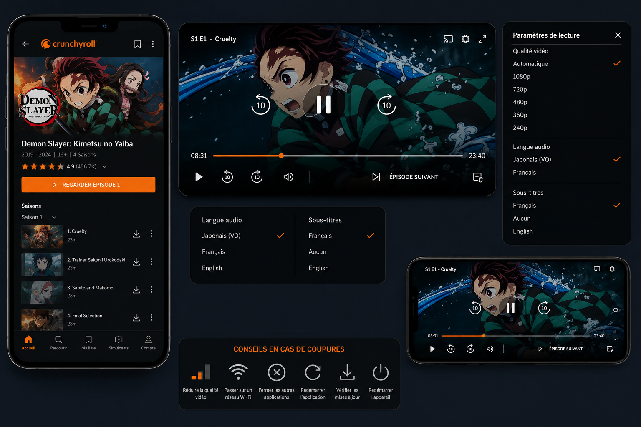Open the add-to-list icon in the large player

pyautogui.click(x=478, y=177)
